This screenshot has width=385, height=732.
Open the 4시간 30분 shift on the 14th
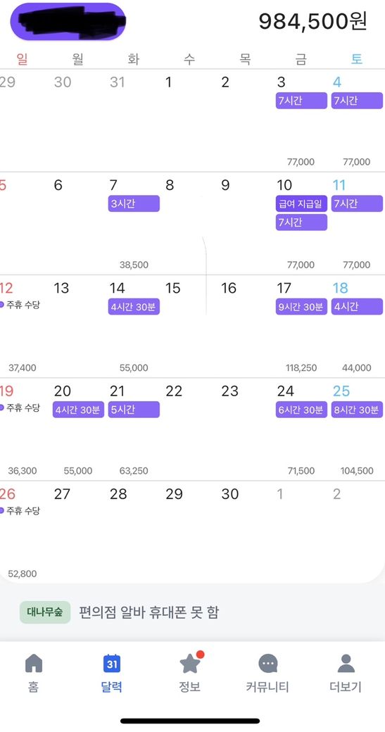(134, 307)
